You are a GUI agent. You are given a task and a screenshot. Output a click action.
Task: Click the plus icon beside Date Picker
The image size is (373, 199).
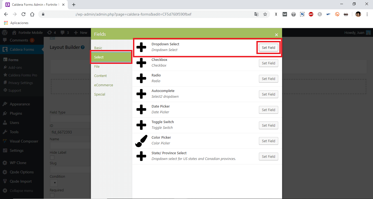(x=141, y=109)
